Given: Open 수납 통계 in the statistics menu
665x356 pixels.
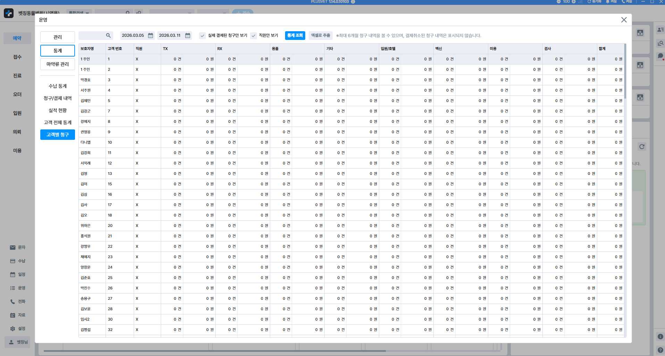Looking at the screenshot, I should point(58,86).
